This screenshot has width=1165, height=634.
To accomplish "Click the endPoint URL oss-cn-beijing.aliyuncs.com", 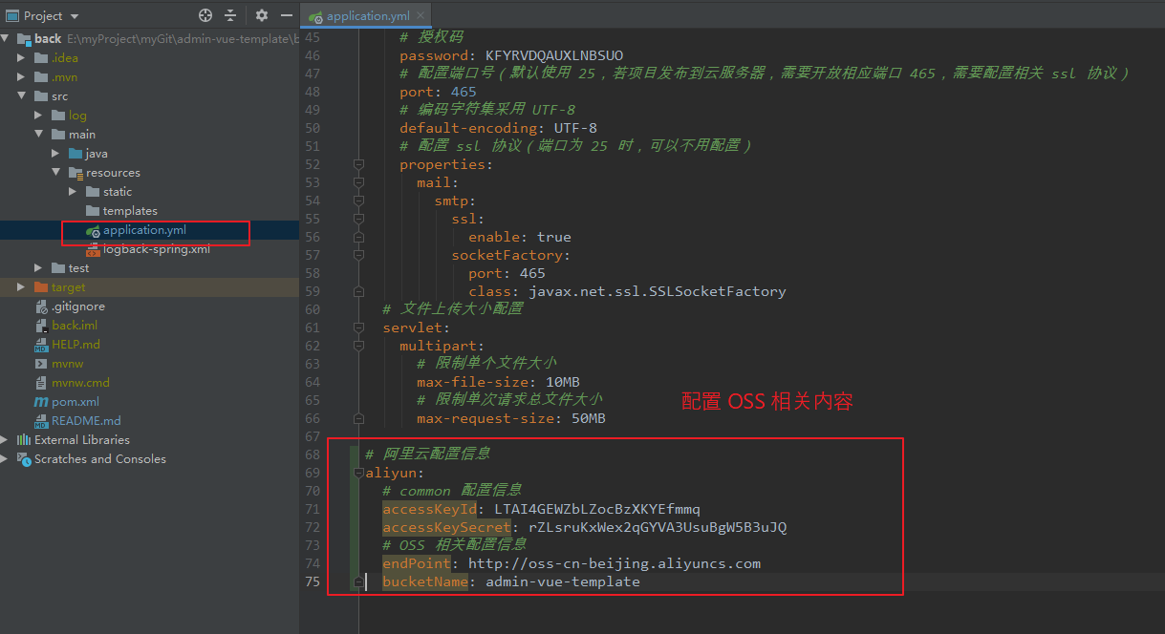I will [x=615, y=563].
